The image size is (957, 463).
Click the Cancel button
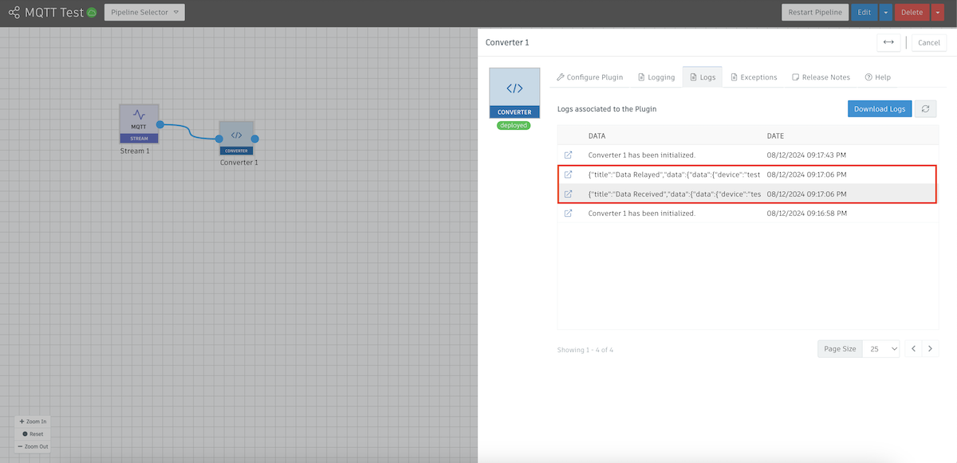pos(929,42)
